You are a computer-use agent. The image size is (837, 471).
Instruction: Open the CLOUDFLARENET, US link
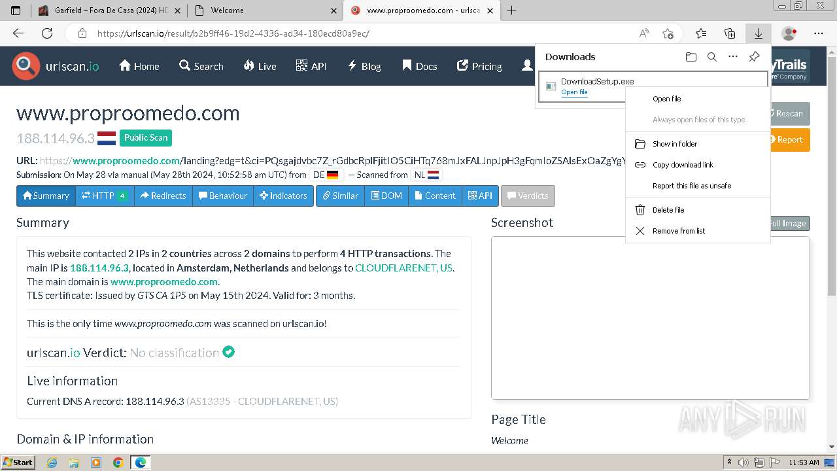403,268
